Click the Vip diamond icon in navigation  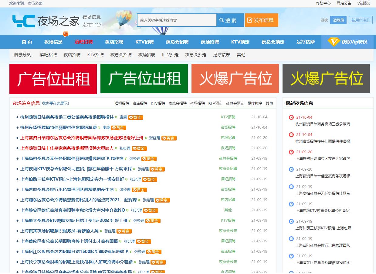333,42
